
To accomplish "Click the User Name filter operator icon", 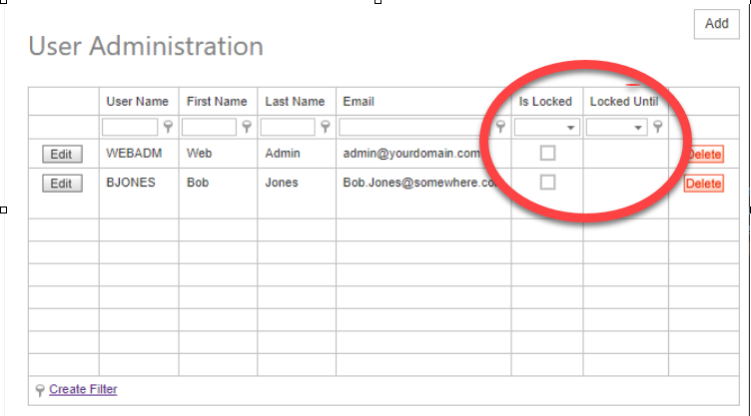I will tap(168, 127).
